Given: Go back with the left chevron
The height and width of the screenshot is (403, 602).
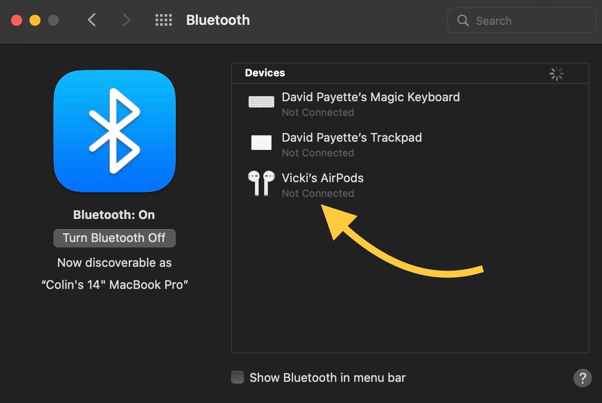Looking at the screenshot, I should point(92,20).
